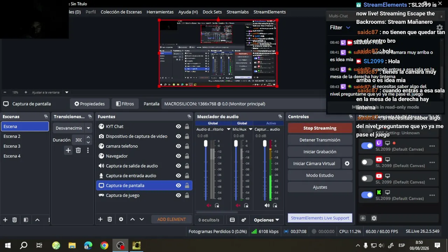Open Multi-Chat settings gear icon
The width and height of the screenshot is (448, 252).
tap(440, 27)
